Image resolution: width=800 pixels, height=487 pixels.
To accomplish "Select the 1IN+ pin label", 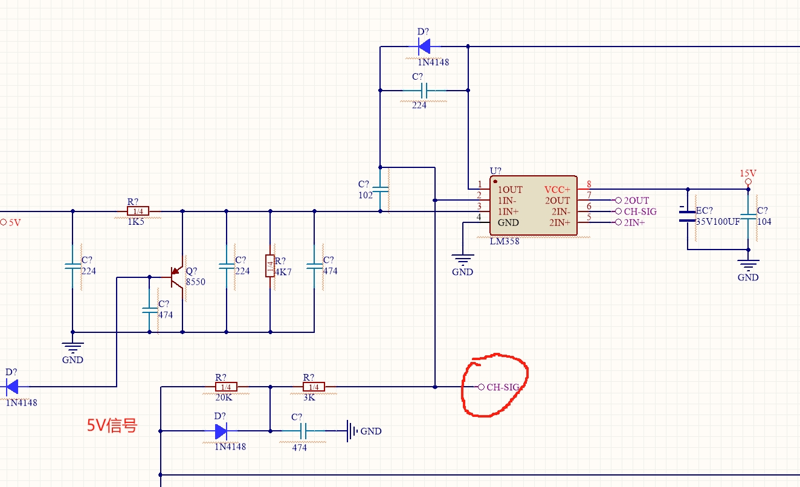I will pos(509,211).
